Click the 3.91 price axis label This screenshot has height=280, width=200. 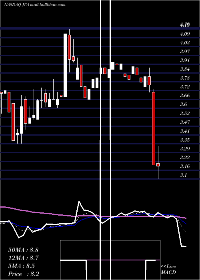[x=185, y=60]
